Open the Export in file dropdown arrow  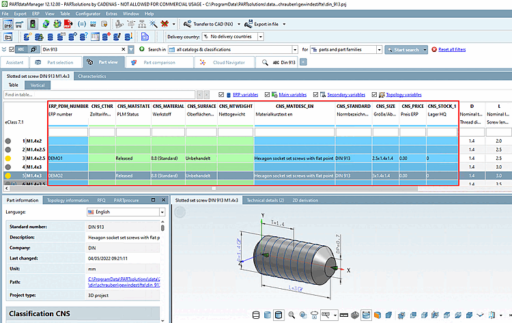(284, 24)
